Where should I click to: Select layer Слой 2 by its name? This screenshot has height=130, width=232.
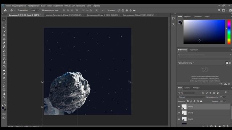[190, 113]
